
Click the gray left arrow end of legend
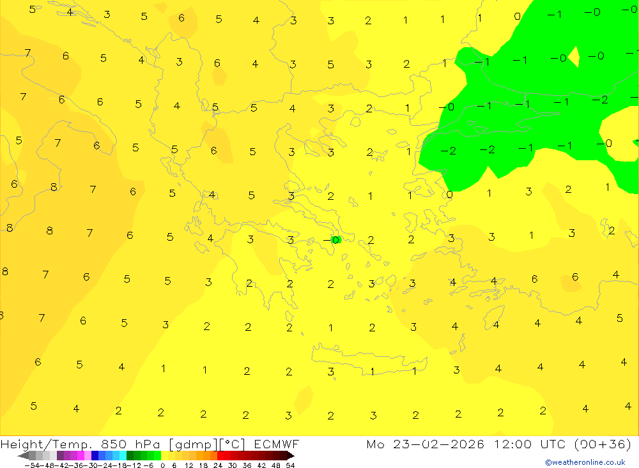pos(23,455)
